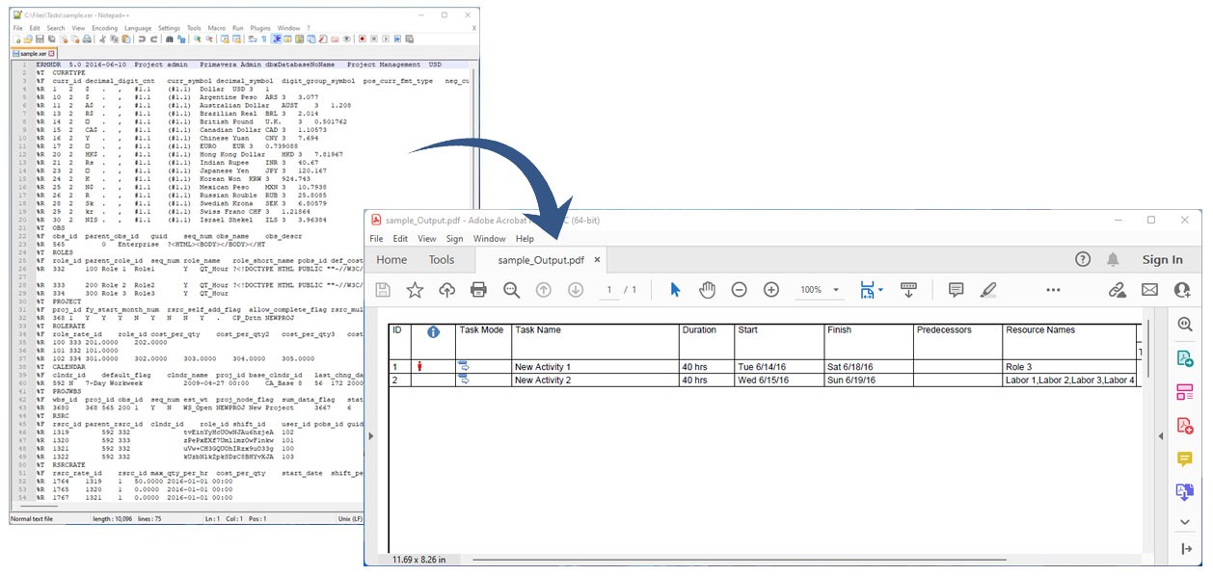This screenshot has height=576, width=1213.
Task: Click the page number input field in Acrobat
Action: (610, 291)
